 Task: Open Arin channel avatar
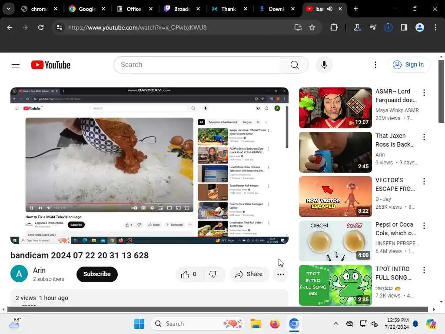coord(19,274)
